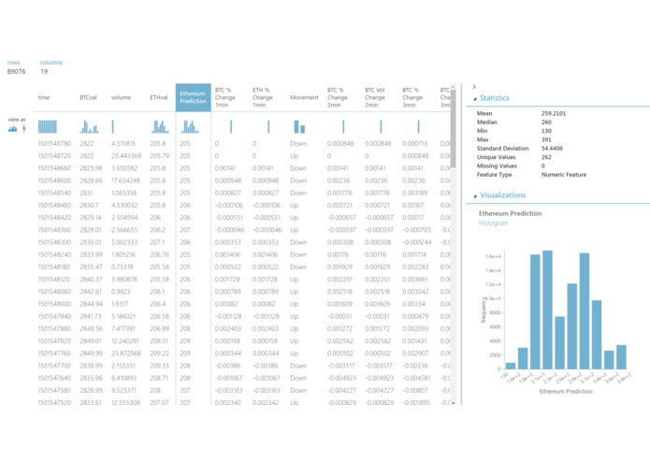The width and height of the screenshot is (650, 462).
Task: Click the Mean value 259.2101
Action: click(x=554, y=113)
